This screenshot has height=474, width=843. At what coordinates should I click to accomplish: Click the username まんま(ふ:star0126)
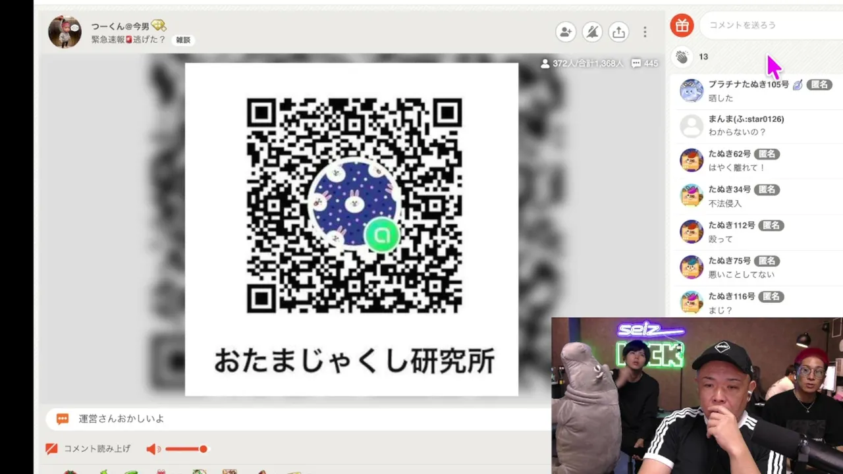click(x=746, y=119)
